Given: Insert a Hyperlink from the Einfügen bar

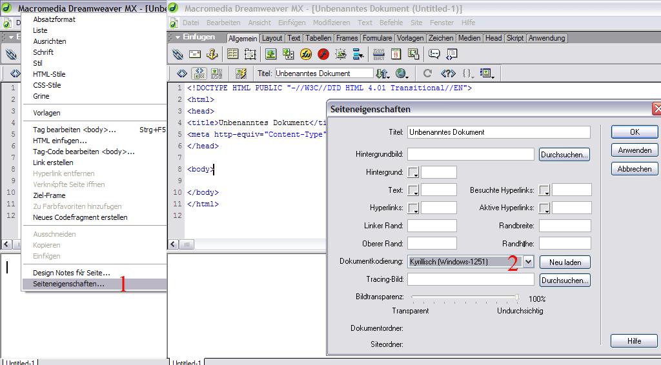Looking at the screenshot, I should tap(178, 54).
